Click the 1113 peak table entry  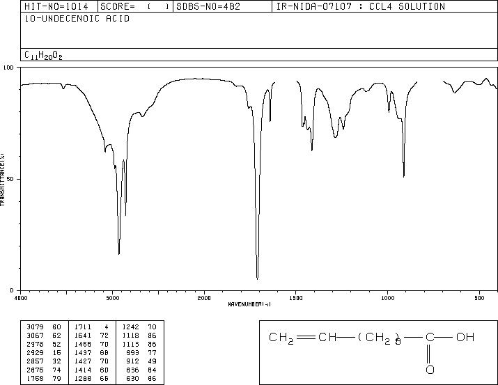coord(130,344)
